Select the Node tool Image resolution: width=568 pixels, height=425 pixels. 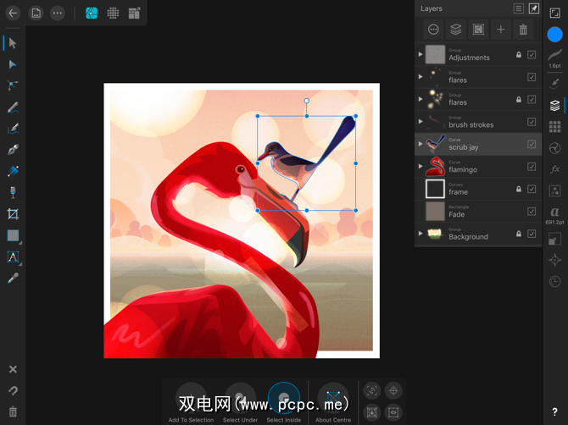pyautogui.click(x=13, y=64)
